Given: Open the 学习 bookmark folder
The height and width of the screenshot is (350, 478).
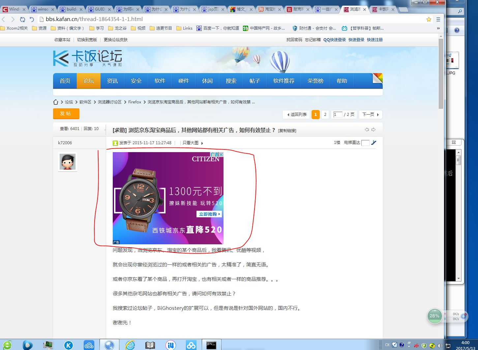Looking at the screenshot, I should tap(97, 28).
